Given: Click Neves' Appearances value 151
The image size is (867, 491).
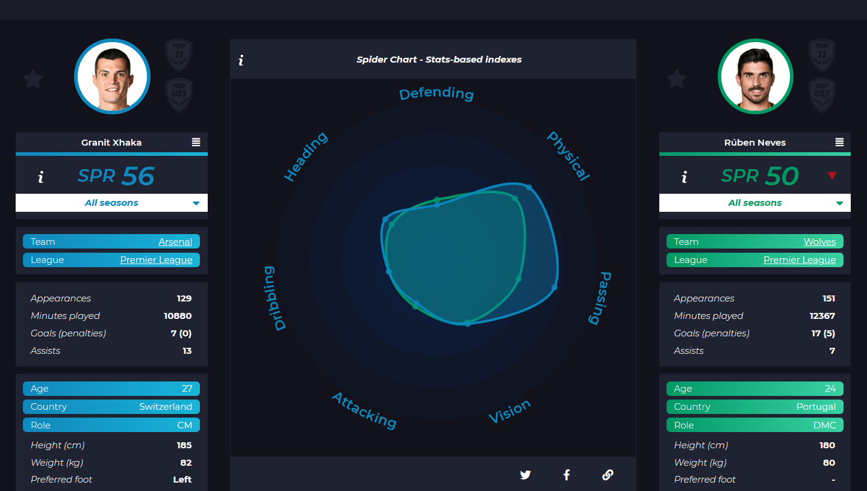Looking at the screenshot, I should [828, 298].
